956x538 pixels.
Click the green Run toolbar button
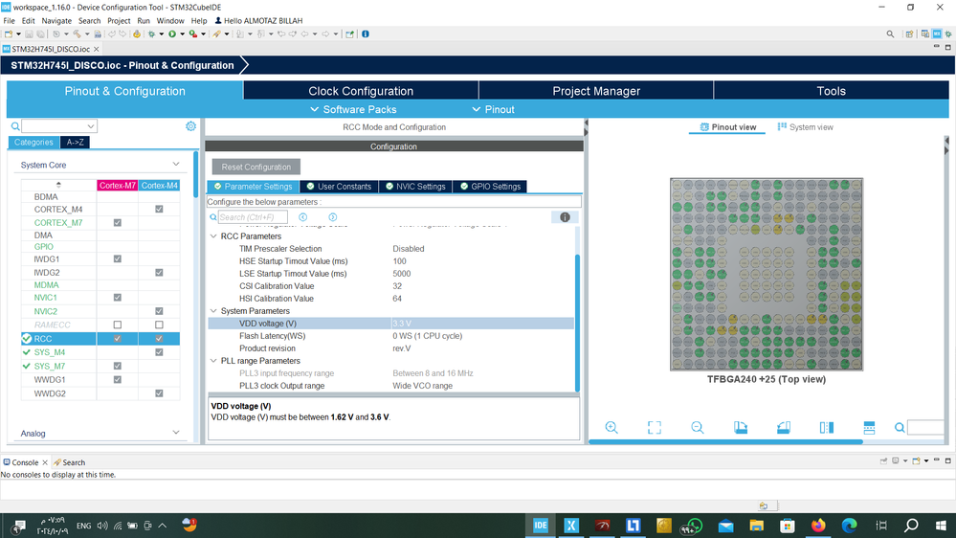point(172,34)
